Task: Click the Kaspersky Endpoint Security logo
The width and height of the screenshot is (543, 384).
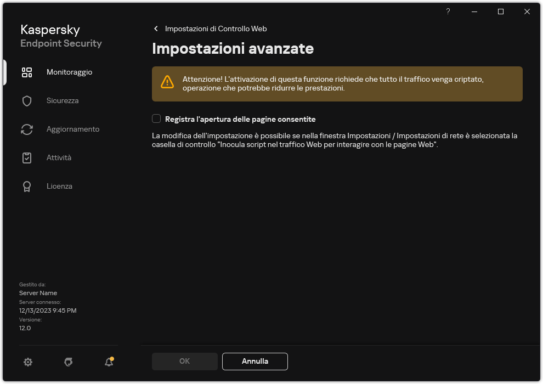Action: point(60,36)
